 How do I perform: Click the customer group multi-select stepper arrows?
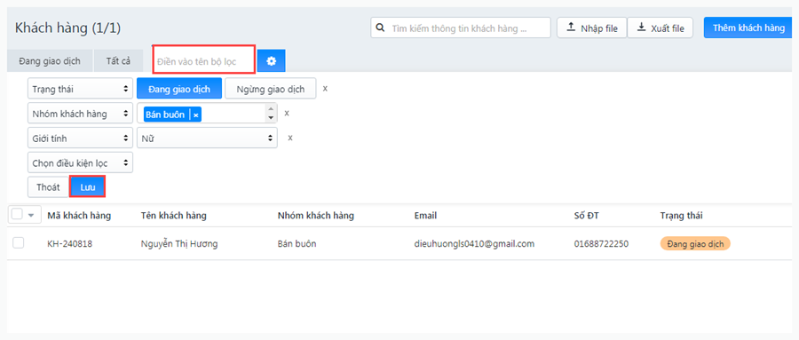tap(271, 113)
